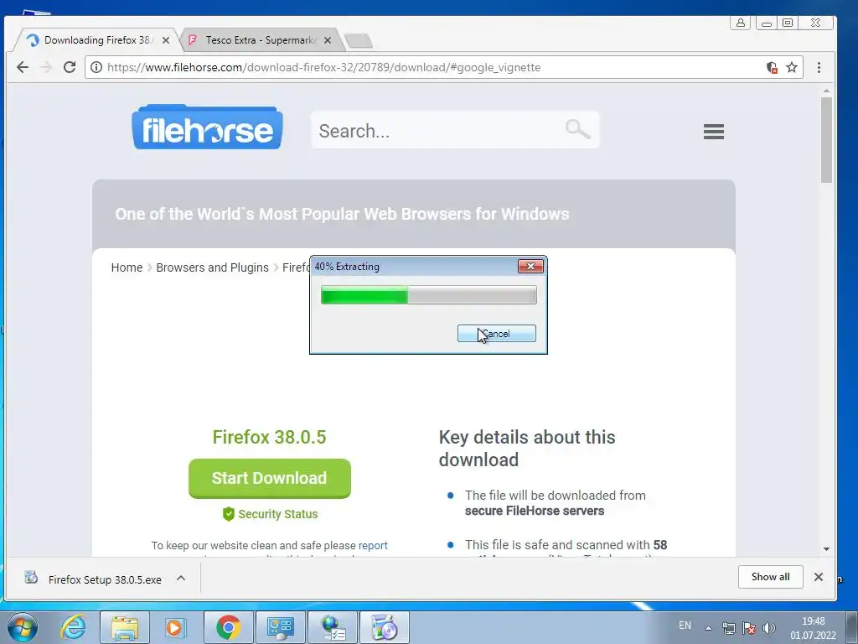Open site information icon in address bar
Viewport: 858px width, 644px height.
(x=96, y=67)
